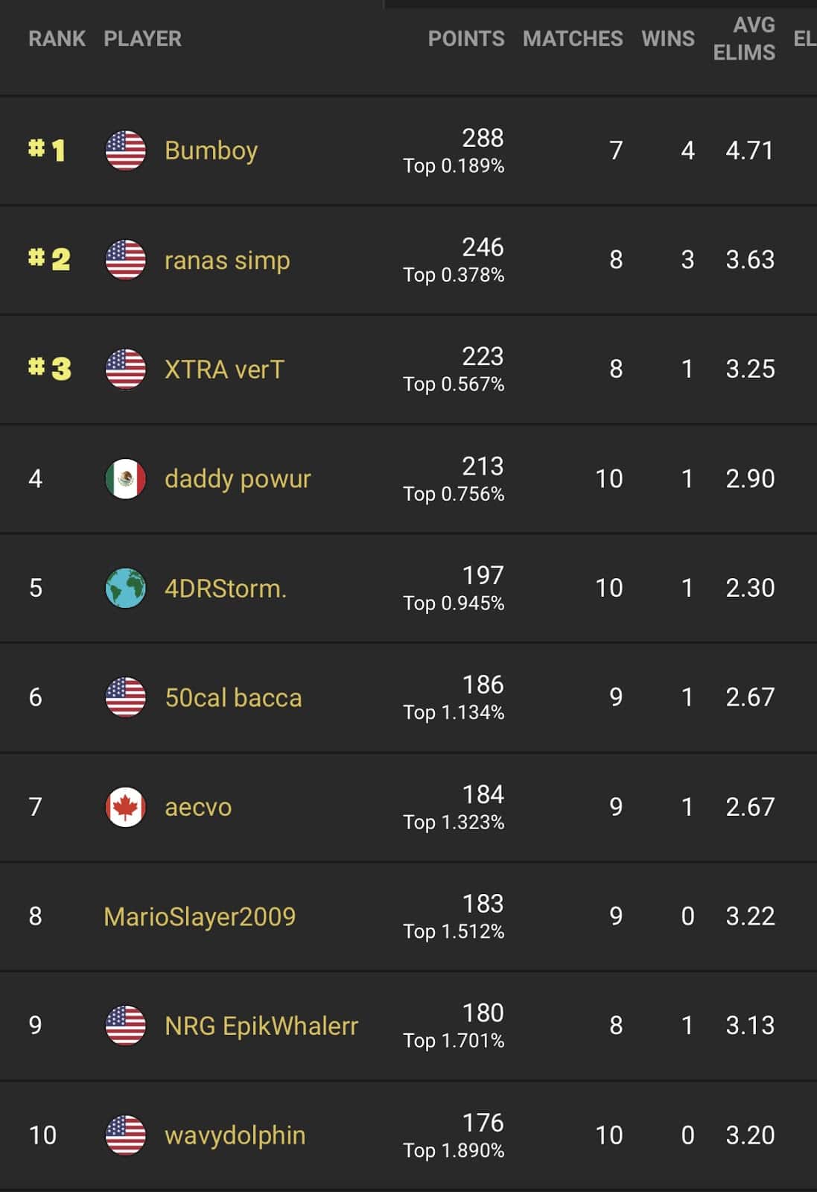817x1192 pixels.
Task: Sort the table by WINS column
Action: coord(668,39)
